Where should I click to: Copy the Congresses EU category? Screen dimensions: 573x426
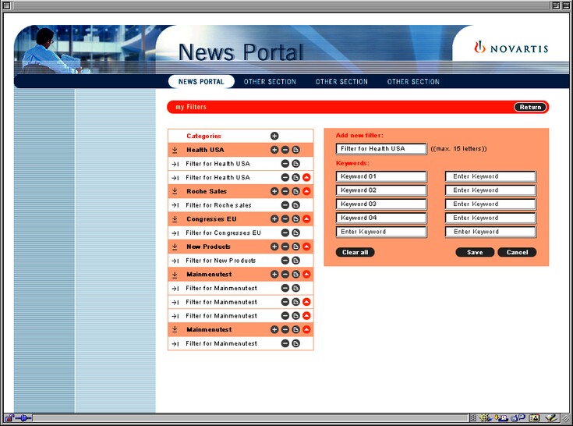click(x=295, y=219)
